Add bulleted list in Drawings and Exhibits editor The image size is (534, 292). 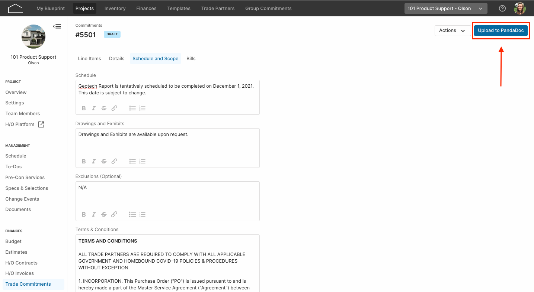(x=132, y=161)
